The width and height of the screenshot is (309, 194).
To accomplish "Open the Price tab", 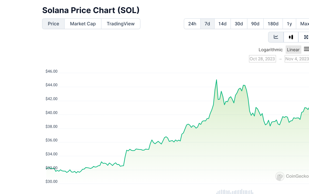I will [x=53, y=24].
